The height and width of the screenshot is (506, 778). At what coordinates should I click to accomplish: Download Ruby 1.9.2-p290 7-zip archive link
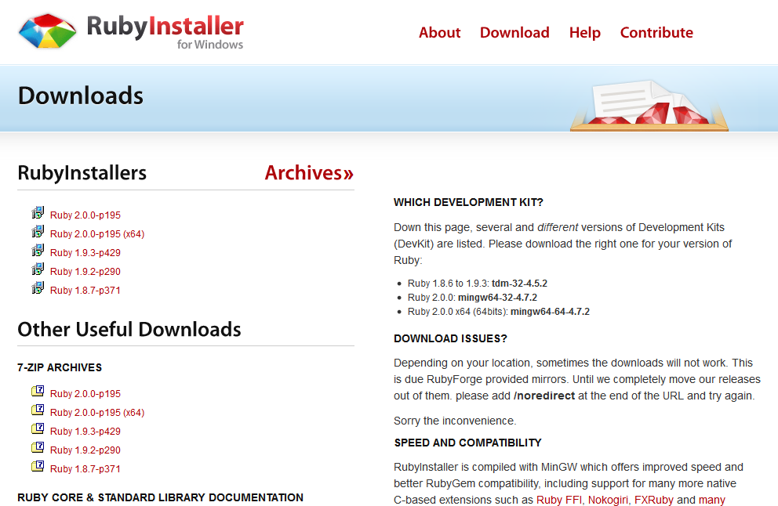(85, 450)
